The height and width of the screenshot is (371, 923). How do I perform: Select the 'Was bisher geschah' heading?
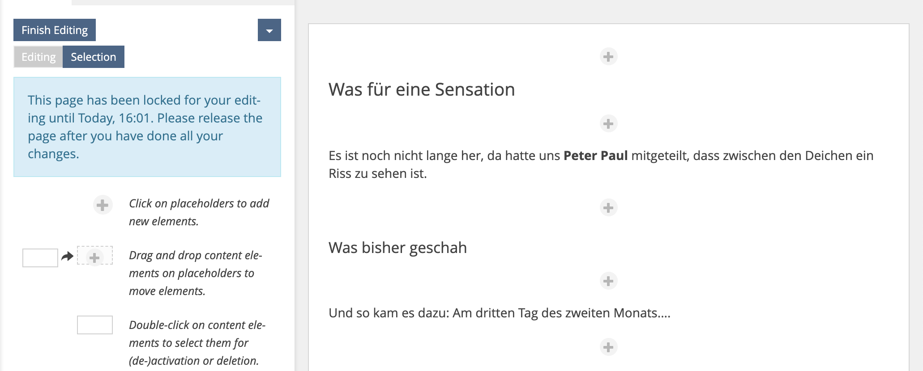click(397, 248)
